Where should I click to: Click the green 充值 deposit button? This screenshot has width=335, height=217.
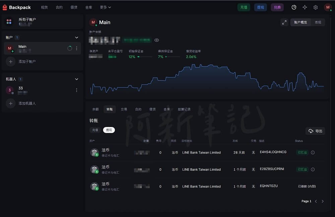coord(244,7)
